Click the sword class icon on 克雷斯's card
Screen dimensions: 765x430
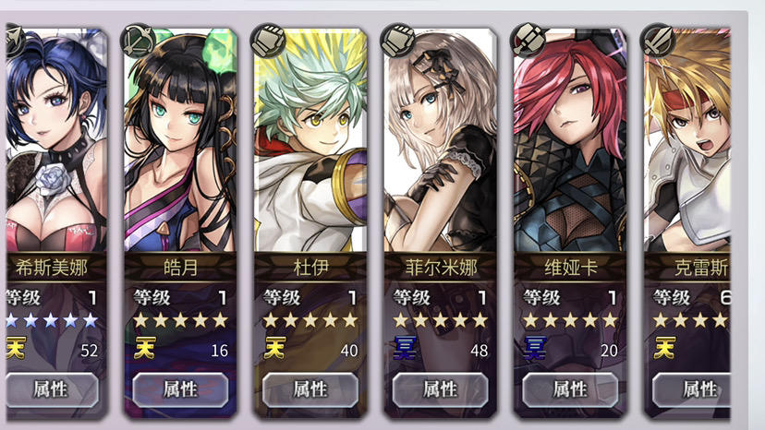(x=657, y=40)
